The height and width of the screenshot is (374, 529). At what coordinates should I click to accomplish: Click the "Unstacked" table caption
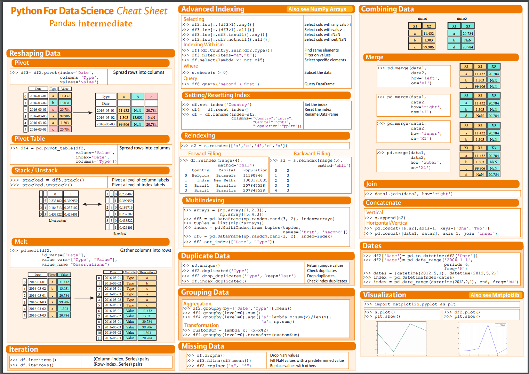click(x=57, y=220)
